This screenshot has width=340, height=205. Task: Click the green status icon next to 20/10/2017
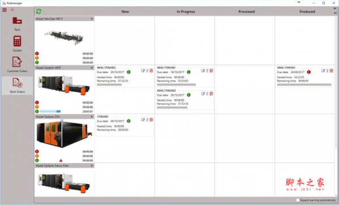129,72
